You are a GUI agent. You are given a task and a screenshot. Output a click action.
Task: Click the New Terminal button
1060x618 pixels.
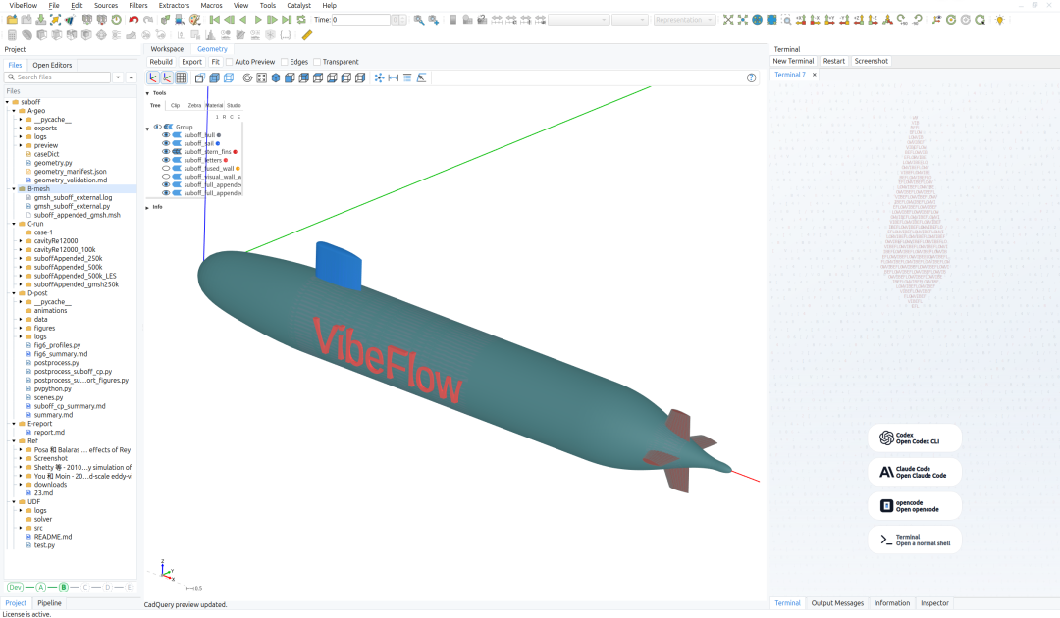(x=794, y=61)
